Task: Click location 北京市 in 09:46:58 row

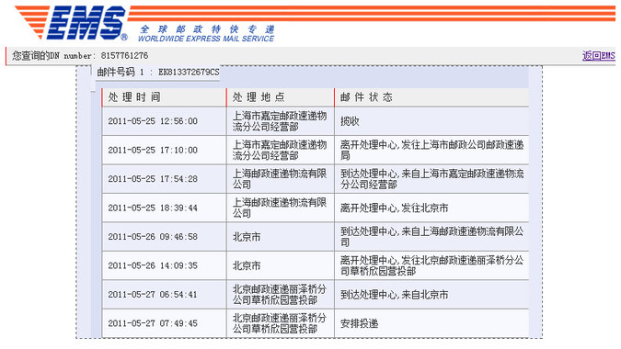Action: 247,237
